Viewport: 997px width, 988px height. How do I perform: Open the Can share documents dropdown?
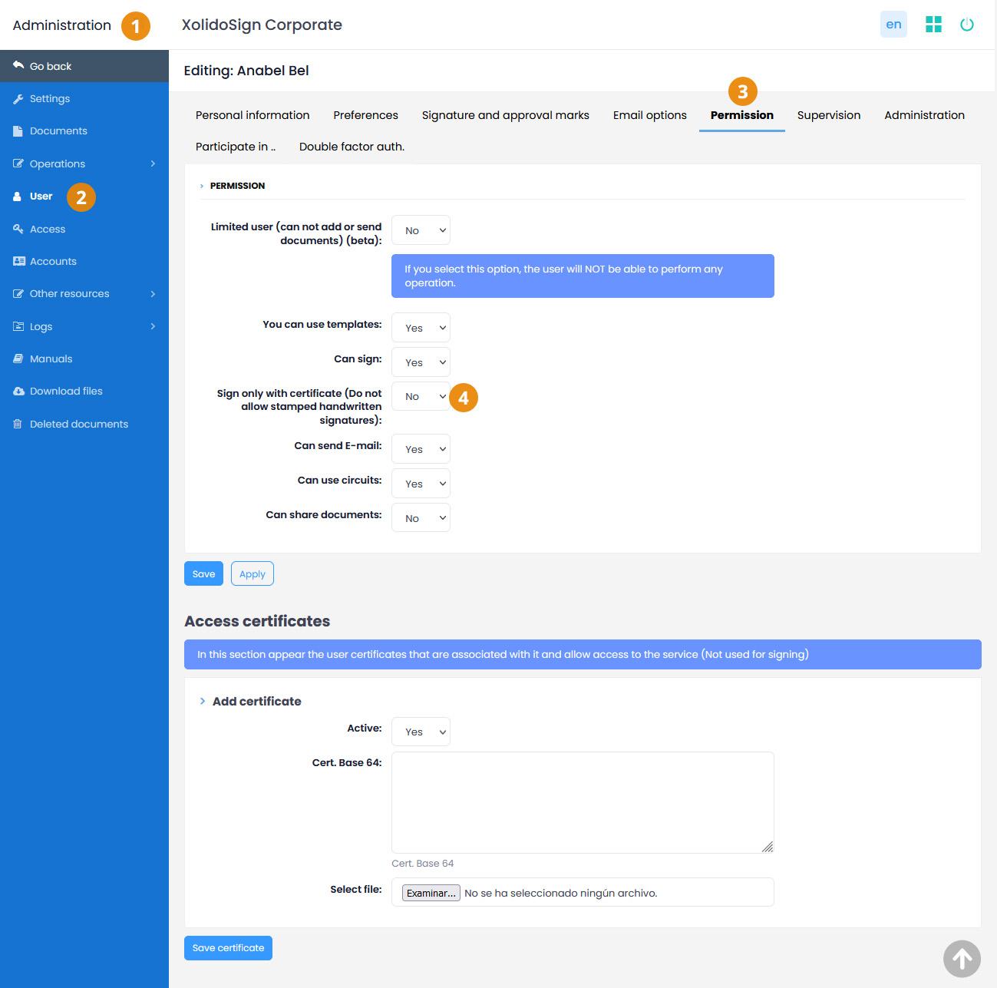pyautogui.click(x=421, y=518)
